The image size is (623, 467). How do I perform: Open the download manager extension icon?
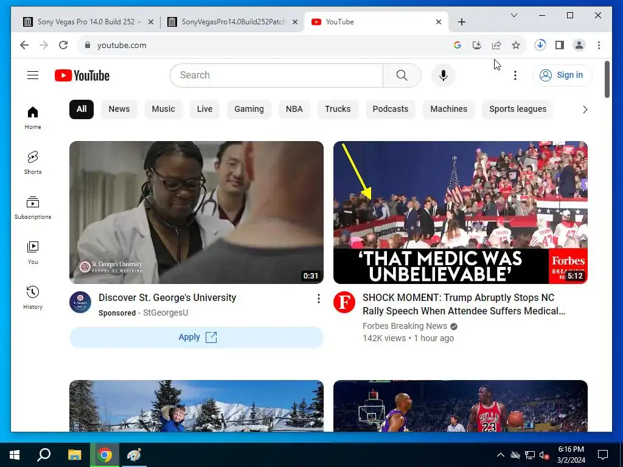[540, 45]
